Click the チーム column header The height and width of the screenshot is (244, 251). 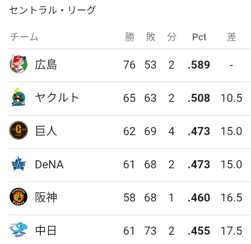coord(24,37)
